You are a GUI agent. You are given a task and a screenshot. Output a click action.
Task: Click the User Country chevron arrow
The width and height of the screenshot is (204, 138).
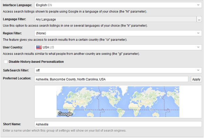click(198, 47)
